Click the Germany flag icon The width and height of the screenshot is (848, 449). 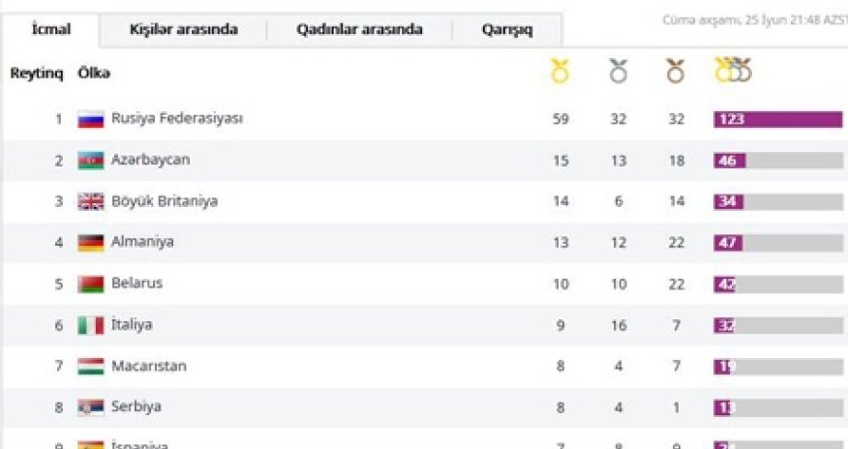tap(91, 243)
